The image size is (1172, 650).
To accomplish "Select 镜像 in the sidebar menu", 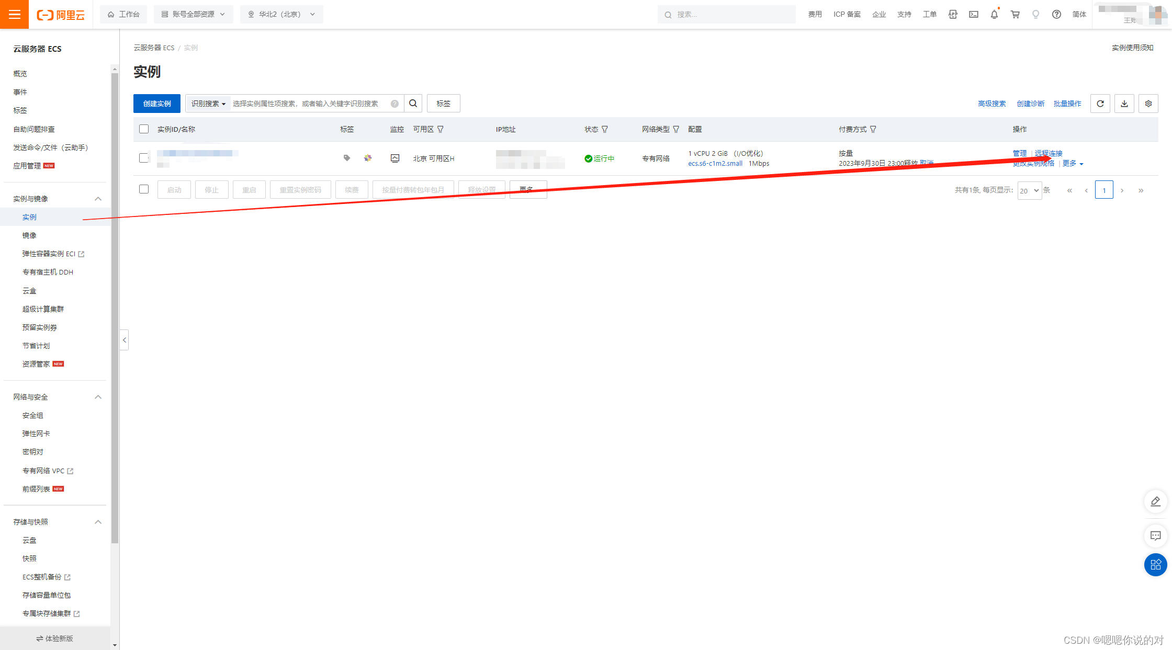I will click(29, 235).
